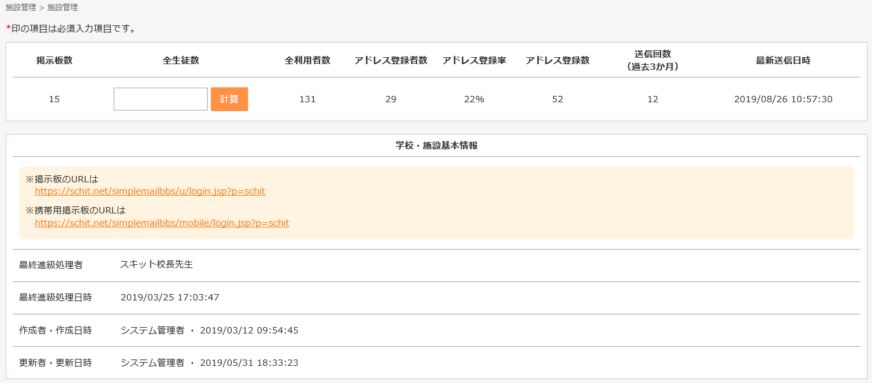This screenshot has height=383, width=872.
Task: Go to first 施設管理 breadcrumb item
Action: click(21, 8)
